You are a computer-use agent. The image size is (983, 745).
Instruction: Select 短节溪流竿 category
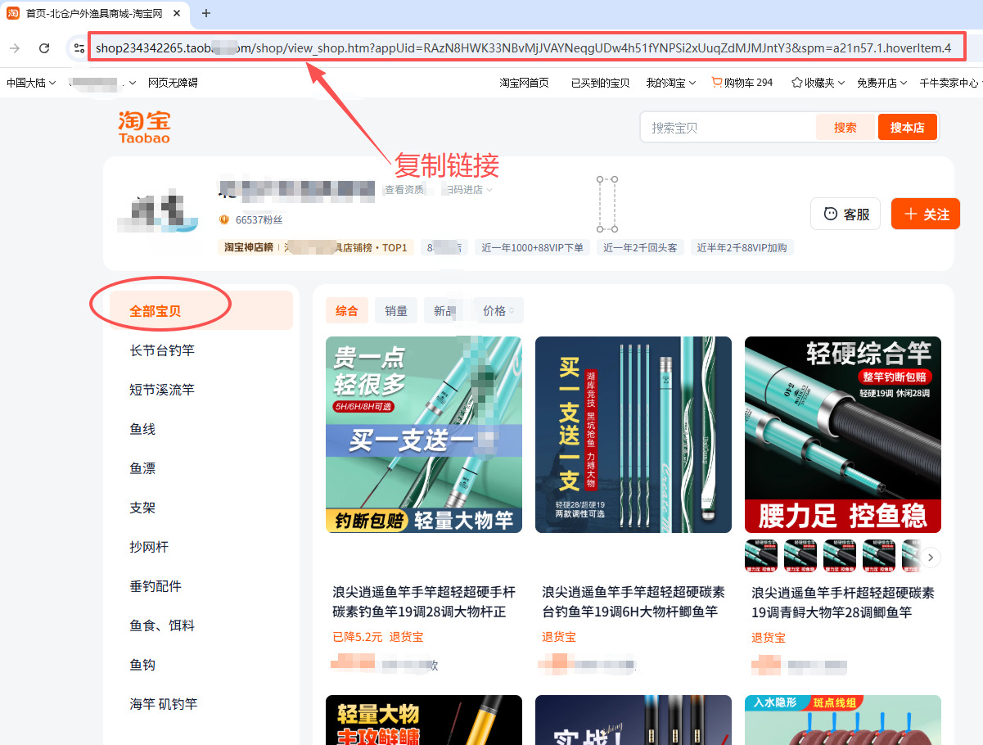coord(162,390)
